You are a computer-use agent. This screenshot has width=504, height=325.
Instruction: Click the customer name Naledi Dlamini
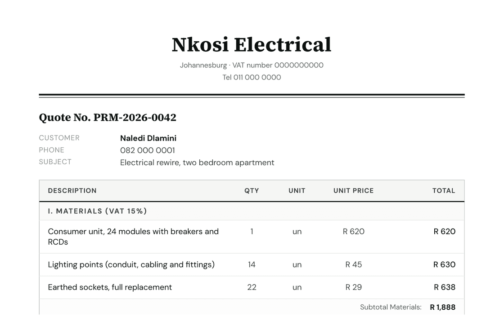[x=148, y=138]
